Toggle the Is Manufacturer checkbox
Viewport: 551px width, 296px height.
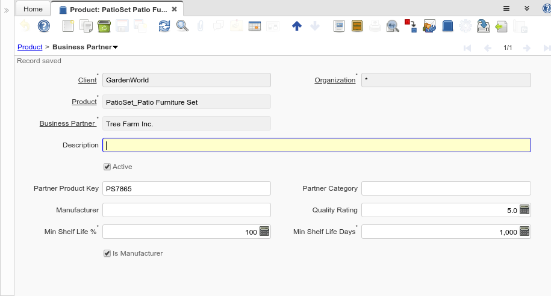pyautogui.click(x=107, y=253)
